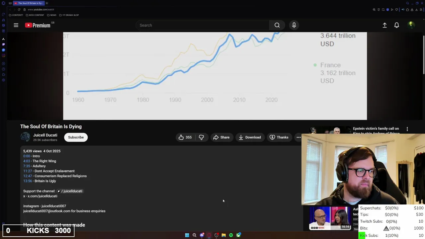This screenshot has width=425, height=239.
Task: Open Xbox app from the taskbar
Action: coord(238,235)
